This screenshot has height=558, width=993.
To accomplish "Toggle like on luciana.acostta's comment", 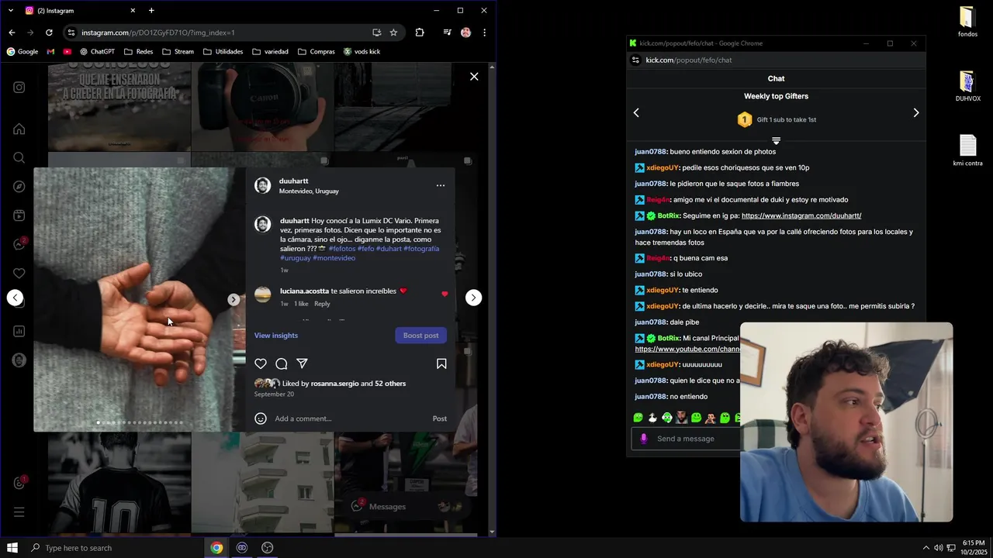I will (x=445, y=294).
